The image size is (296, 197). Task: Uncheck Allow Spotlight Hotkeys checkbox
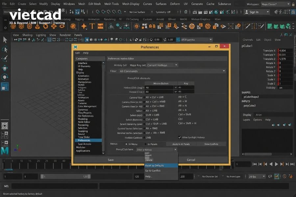(180, 138)
